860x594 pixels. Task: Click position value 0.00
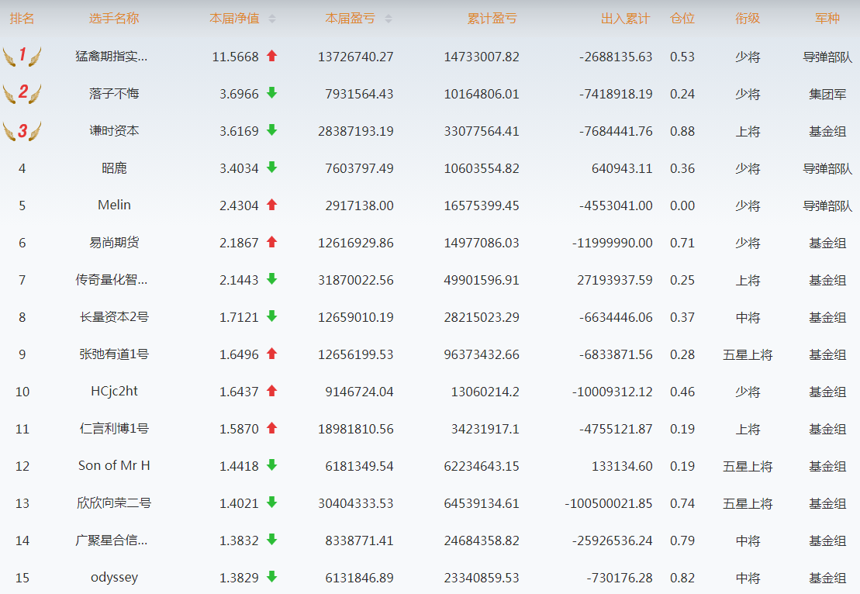(x=682, y=205)
